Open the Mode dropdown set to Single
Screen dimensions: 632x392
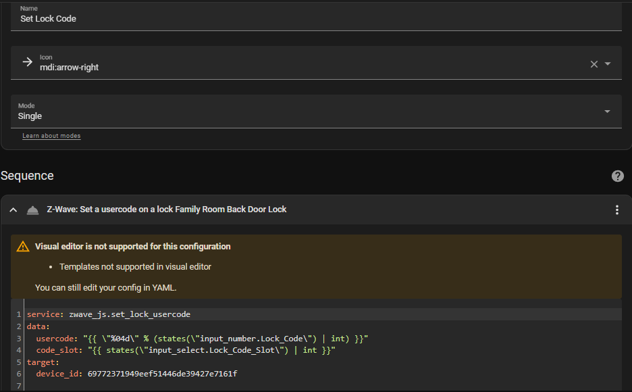tap(316, 112)
